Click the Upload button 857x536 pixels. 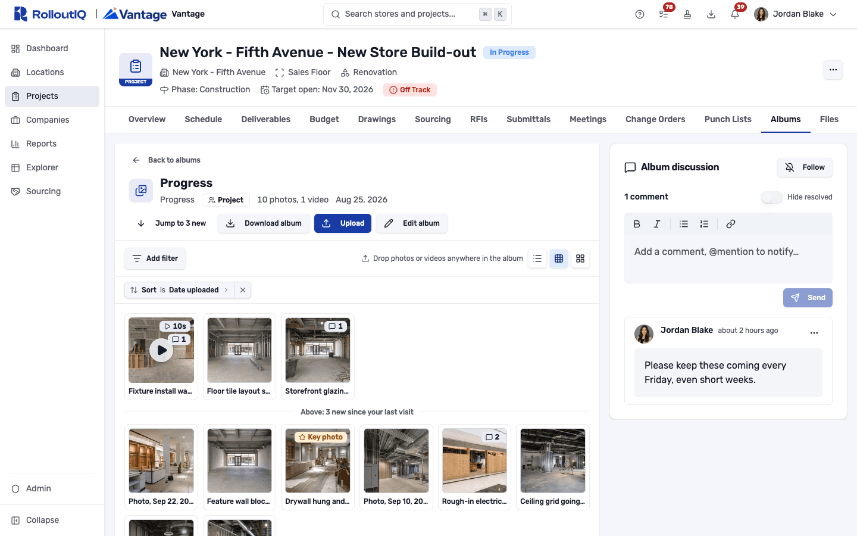pyautogui.click(x=343, y=223)
